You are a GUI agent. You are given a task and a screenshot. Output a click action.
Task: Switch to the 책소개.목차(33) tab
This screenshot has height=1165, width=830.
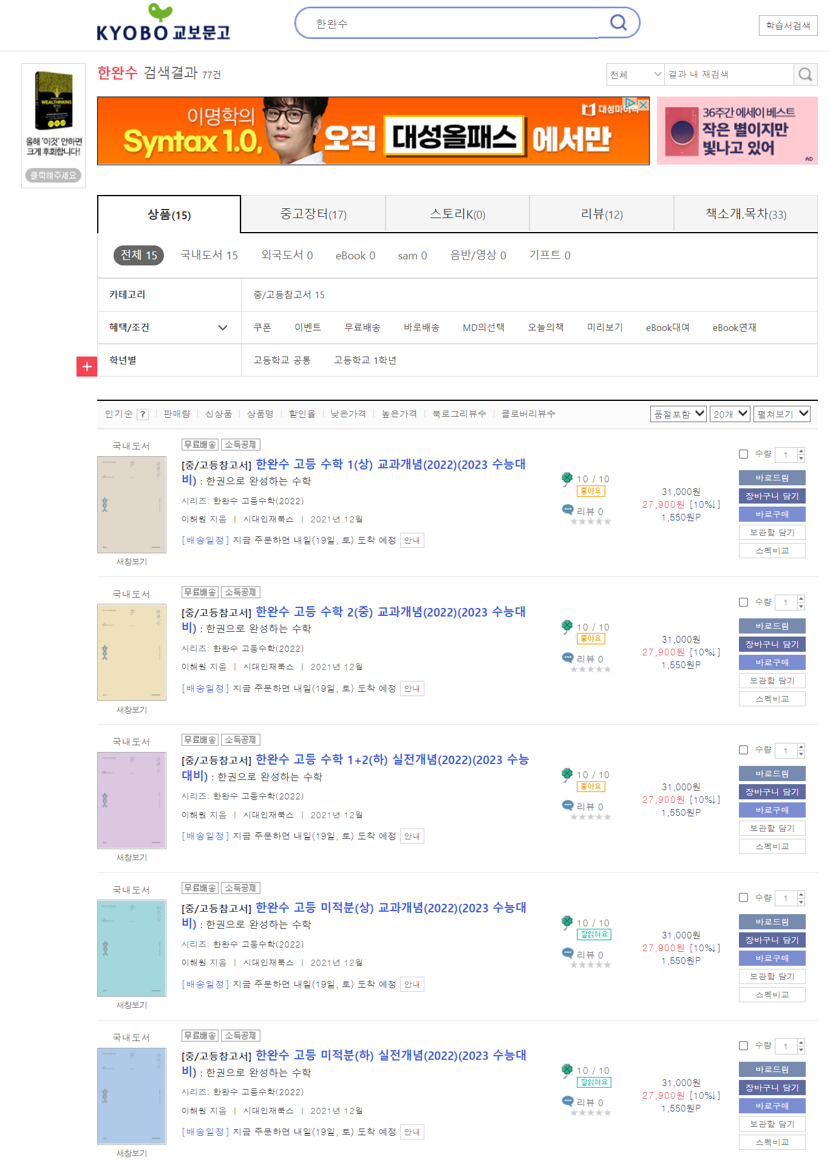click(746, 214)
